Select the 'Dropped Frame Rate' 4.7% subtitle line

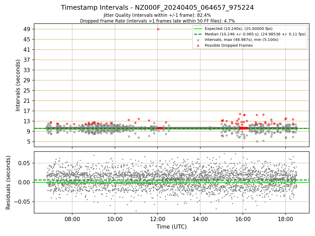tap(157, 21)
